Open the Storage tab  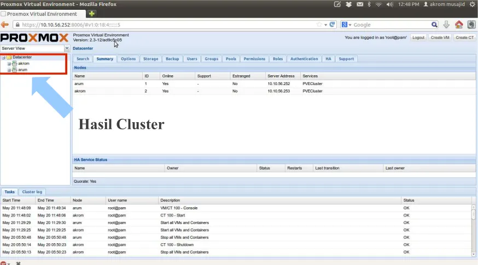click(x=150, y=59)
